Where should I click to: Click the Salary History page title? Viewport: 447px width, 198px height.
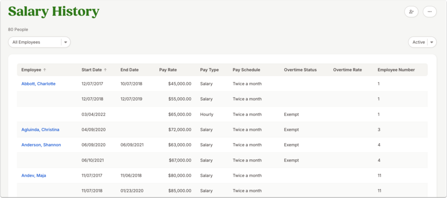point(54,11)
